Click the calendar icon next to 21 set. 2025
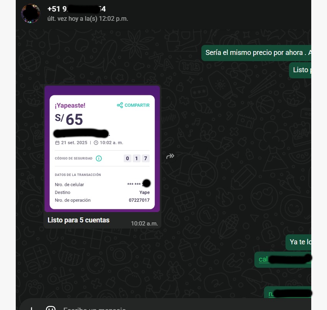 (x=57, y=143)
